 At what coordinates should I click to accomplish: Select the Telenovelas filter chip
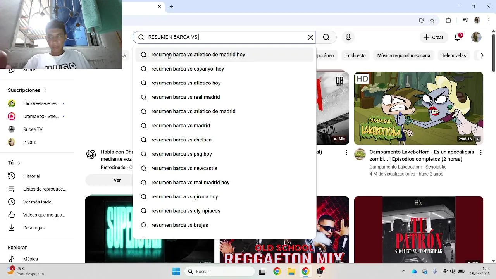[x=454, y=55]
